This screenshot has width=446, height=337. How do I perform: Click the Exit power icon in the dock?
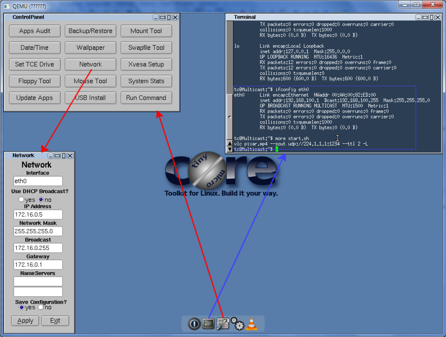[194, 324]
